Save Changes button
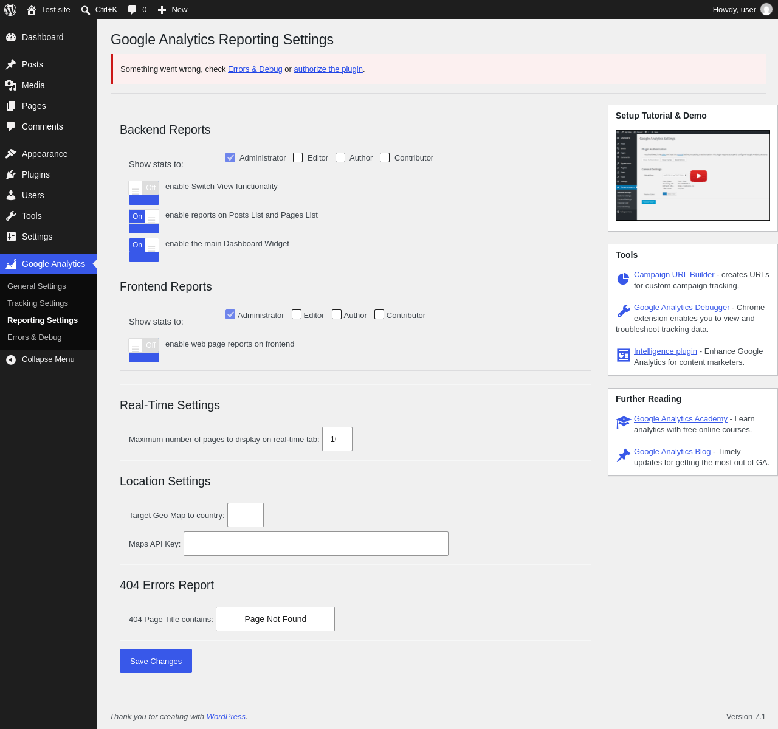Screen dimensions: 778x729 (156, 661)
